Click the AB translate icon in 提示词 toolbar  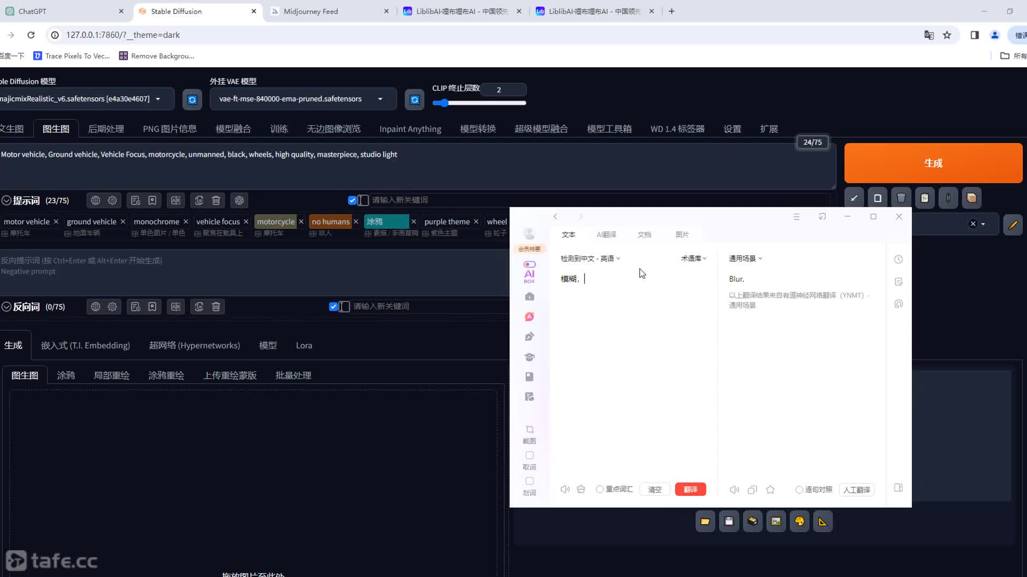tap(175, 200)
